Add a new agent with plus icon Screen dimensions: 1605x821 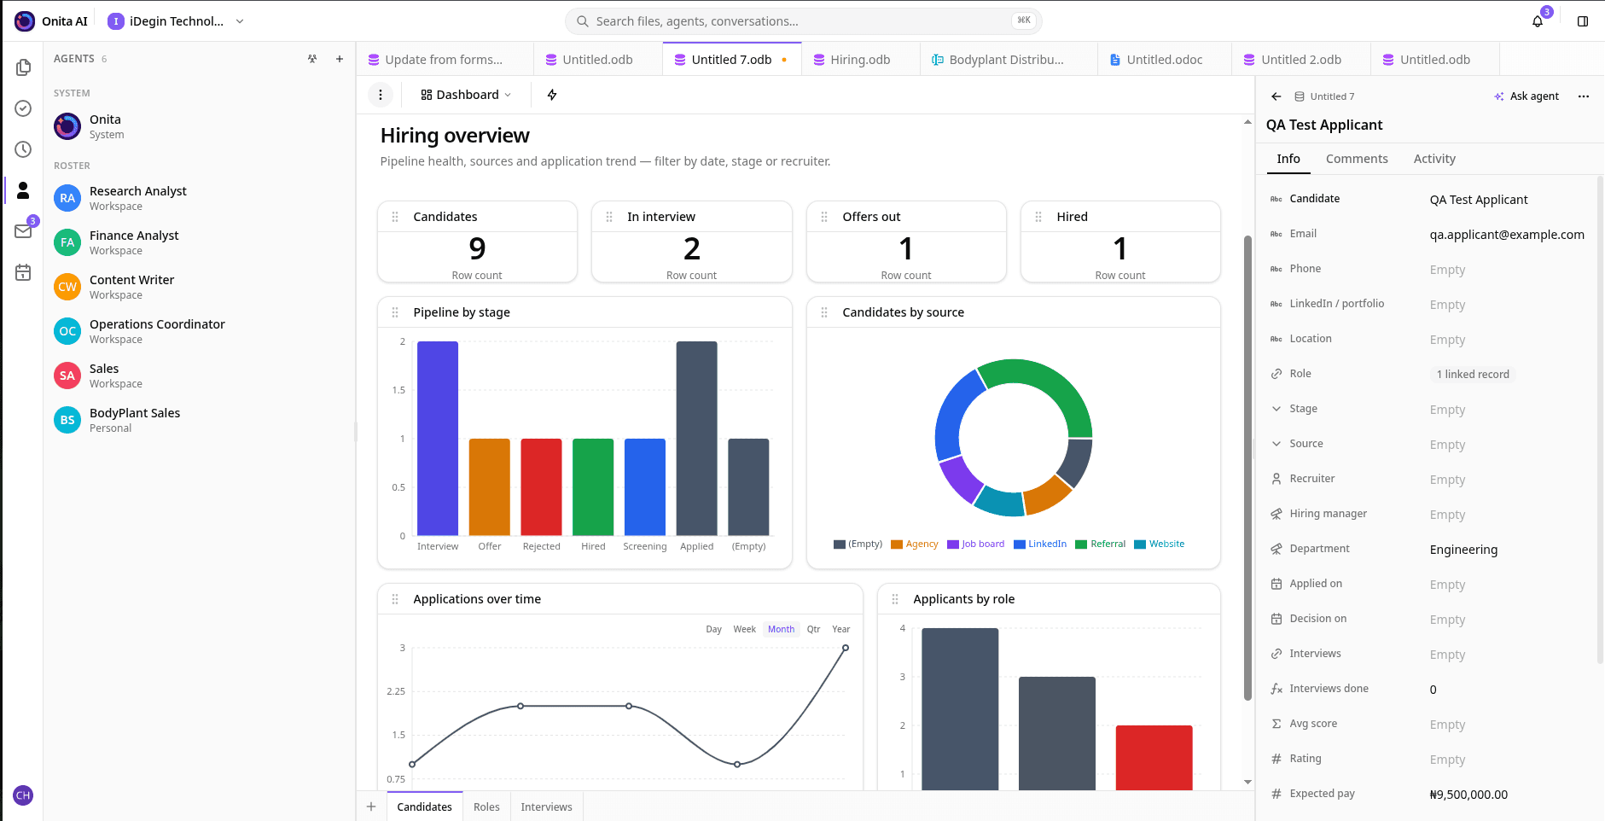(x=340, y=59)
